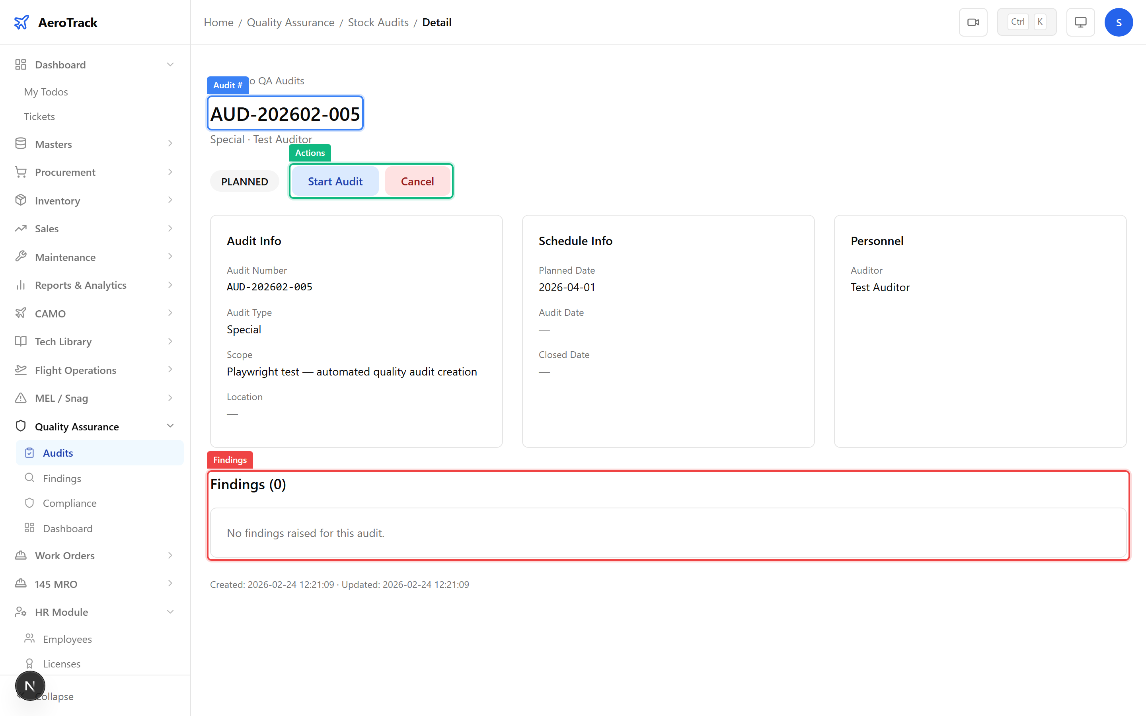This screenshot has width=1146, height=716.
Task: Open the Licenses icon in HR Module
Action: click(x=29, y=663)
